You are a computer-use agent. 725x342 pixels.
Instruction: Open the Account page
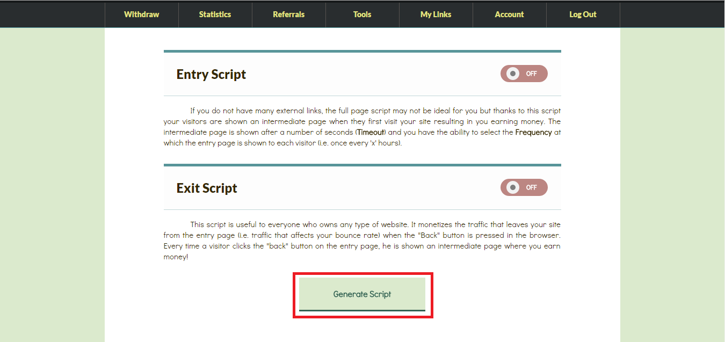coord(509,14)
